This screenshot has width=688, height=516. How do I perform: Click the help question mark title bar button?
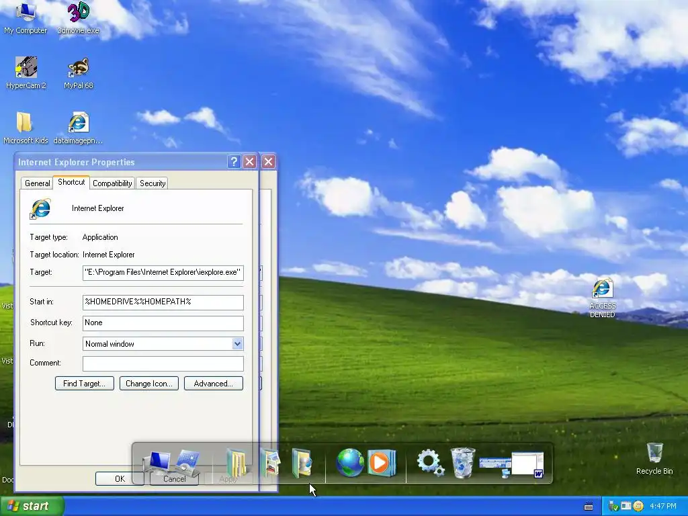[x=234, y=162]
